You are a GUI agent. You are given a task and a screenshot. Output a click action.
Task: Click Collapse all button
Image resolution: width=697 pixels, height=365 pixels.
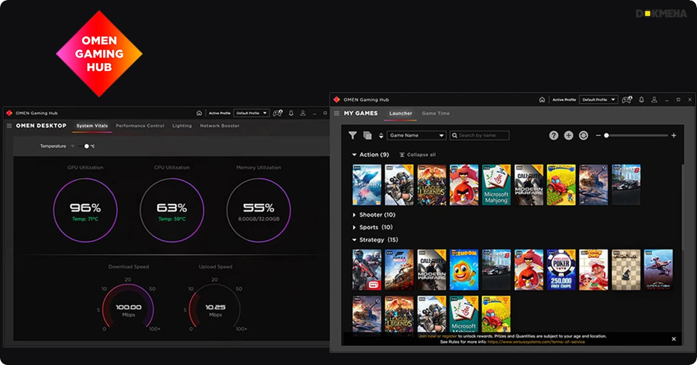[x=417, y=155]
